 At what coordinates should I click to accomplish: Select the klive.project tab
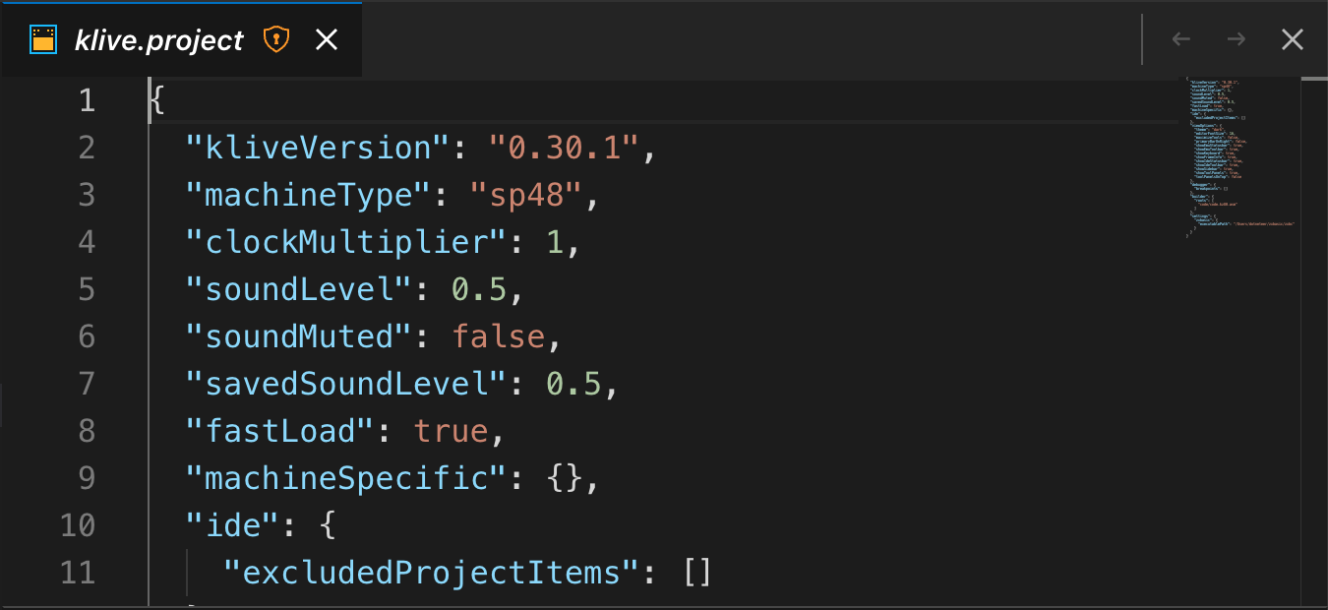tap(181, 39)
